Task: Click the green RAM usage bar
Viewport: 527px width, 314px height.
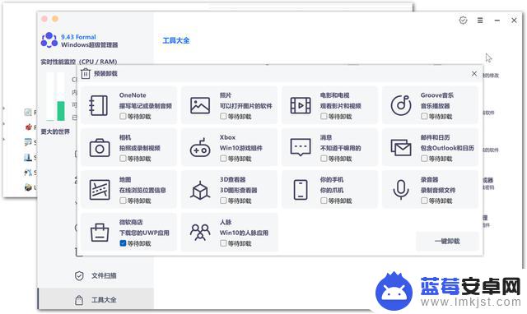Action: tap(60, 111)
